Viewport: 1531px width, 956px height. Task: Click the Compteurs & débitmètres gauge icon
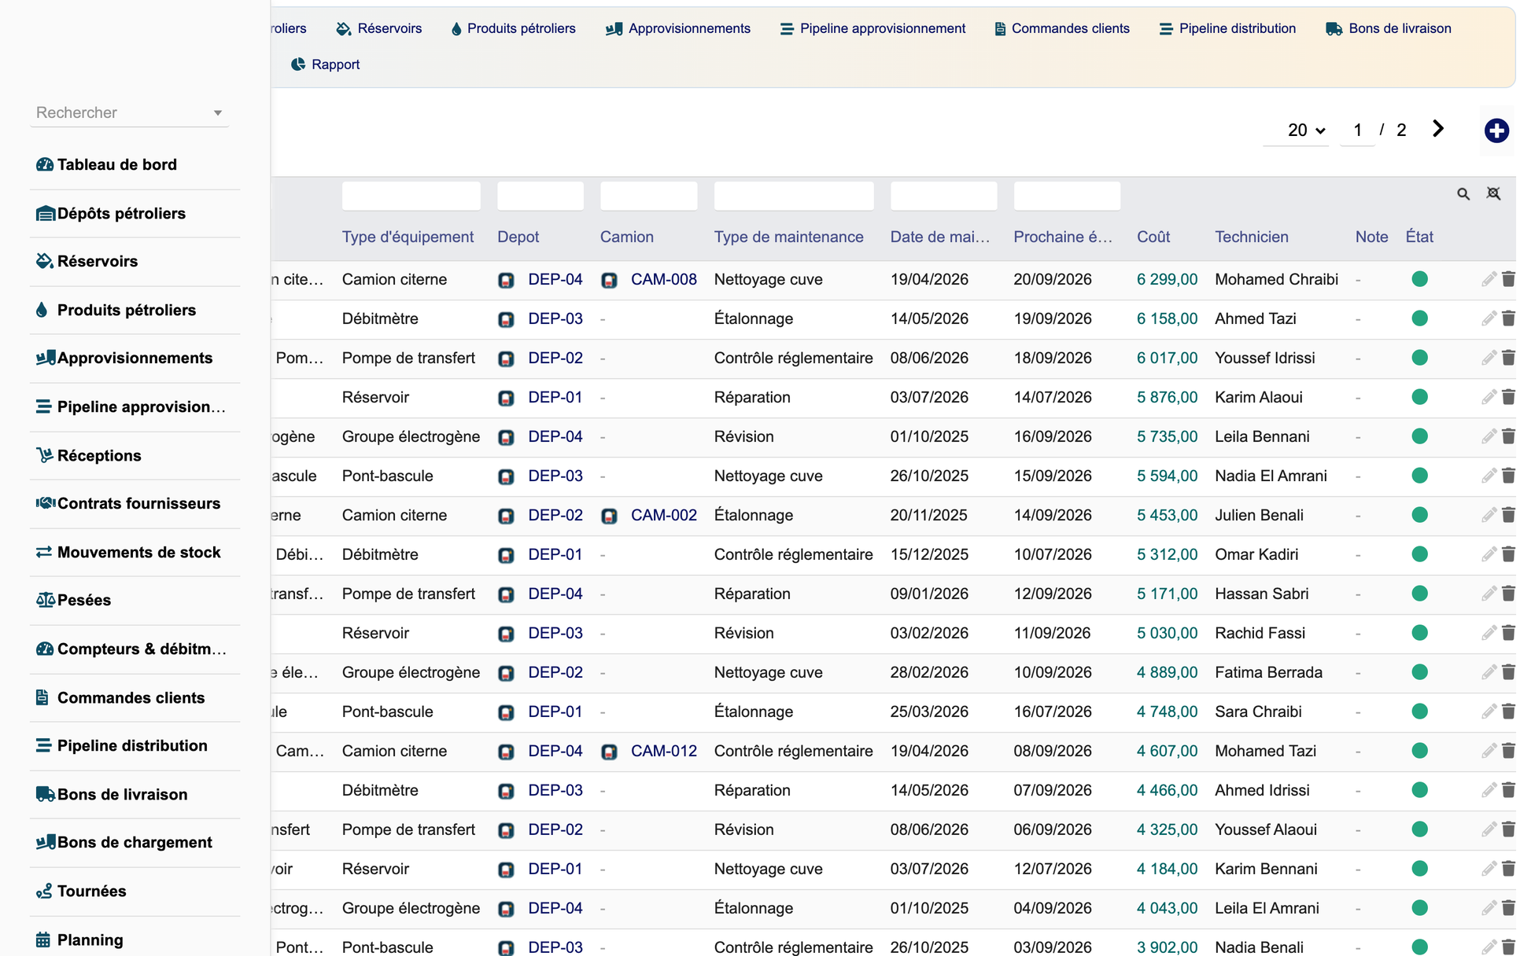point(44,649)
